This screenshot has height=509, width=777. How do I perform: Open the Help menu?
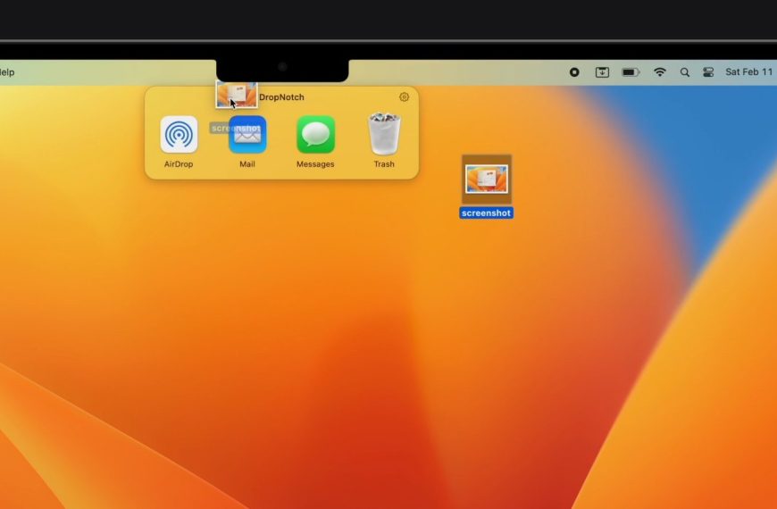[x=7, y=72]
